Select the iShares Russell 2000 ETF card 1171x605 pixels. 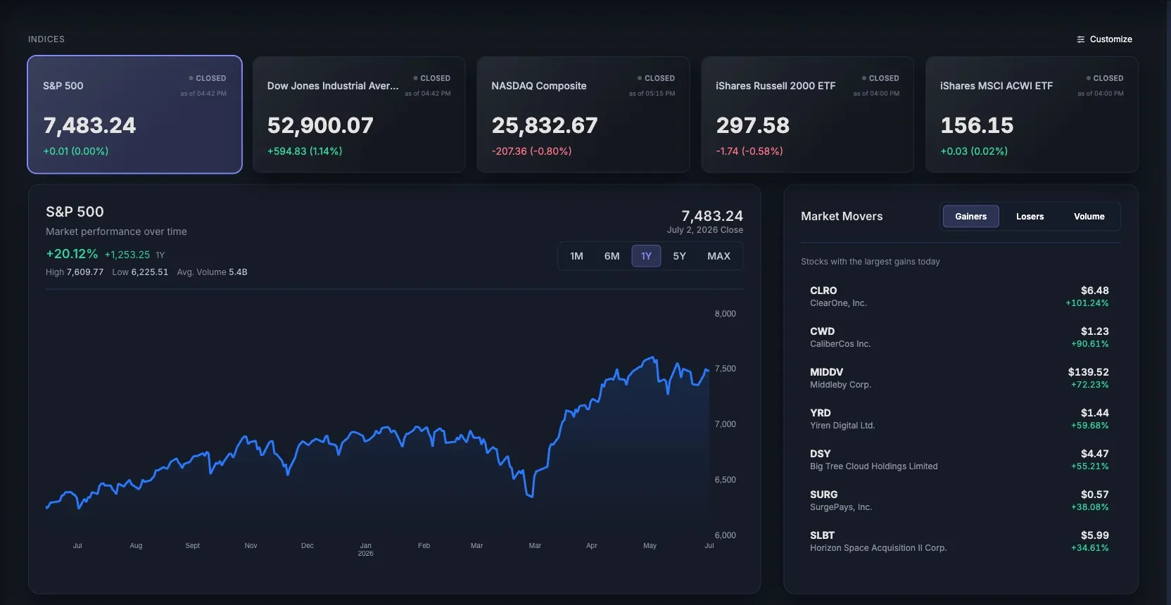808,115
